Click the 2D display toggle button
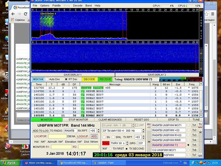Image resolution: width=221 pixels, height=166 pixels. click(x=201, y=10)
